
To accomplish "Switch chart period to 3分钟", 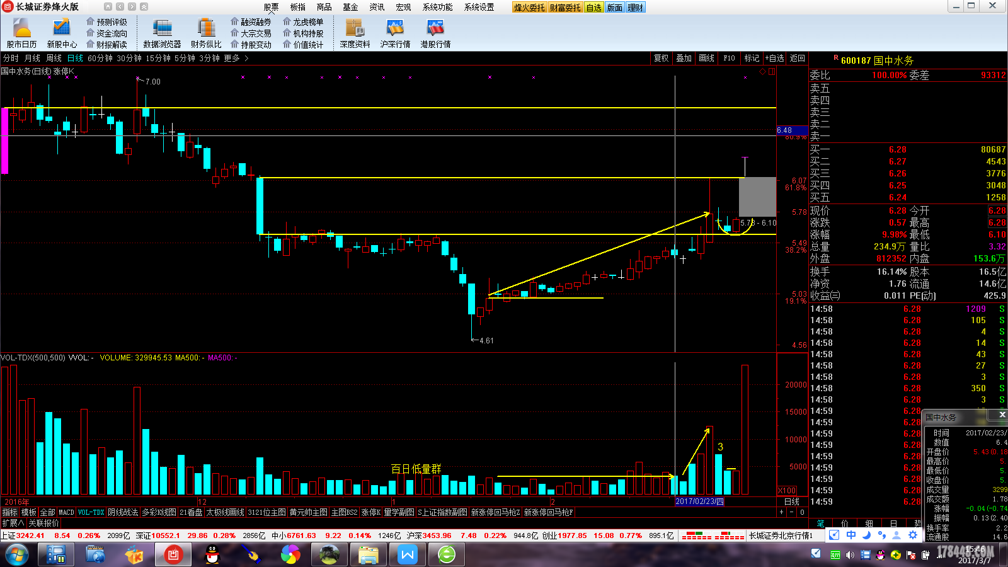I will click(x=209, y=58).
